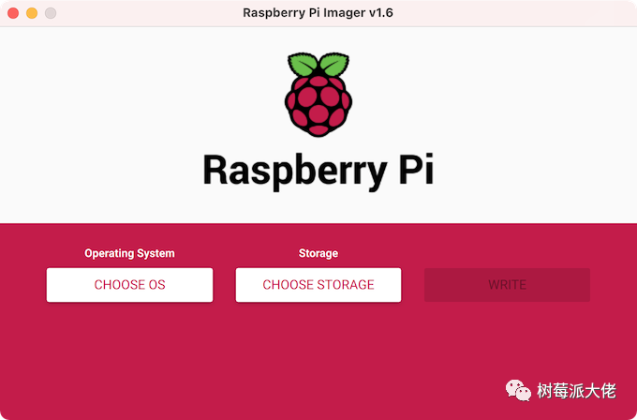
Task: Click CHOOSE STORAGE to pick a drive
Action: (x=318, y=285)
